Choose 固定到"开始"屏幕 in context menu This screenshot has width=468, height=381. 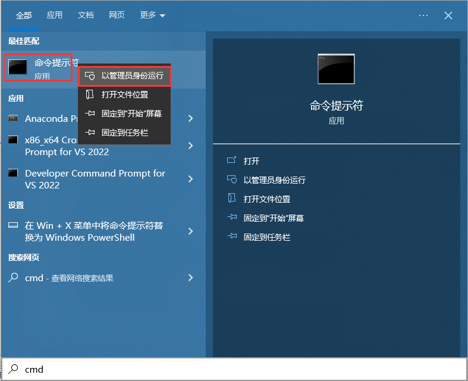pyautogui.click(x=124, y=114)
